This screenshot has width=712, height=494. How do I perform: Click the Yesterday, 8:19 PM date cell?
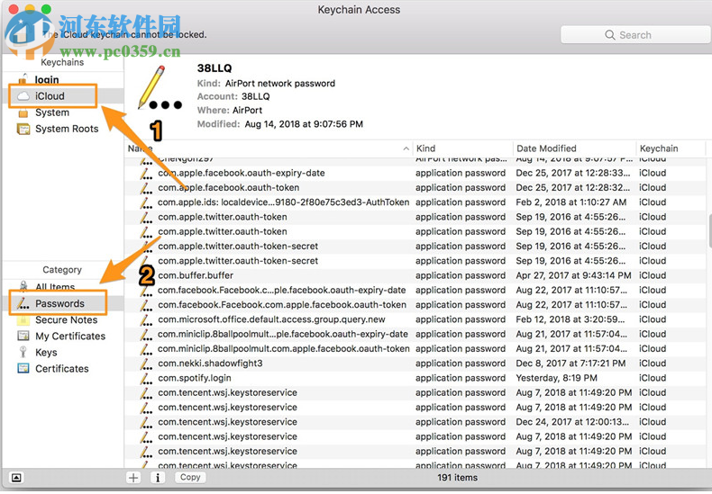[x=557, y=378]
